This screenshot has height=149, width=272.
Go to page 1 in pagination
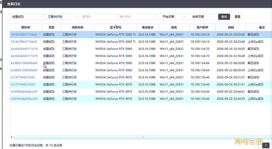tap(265, 145)
